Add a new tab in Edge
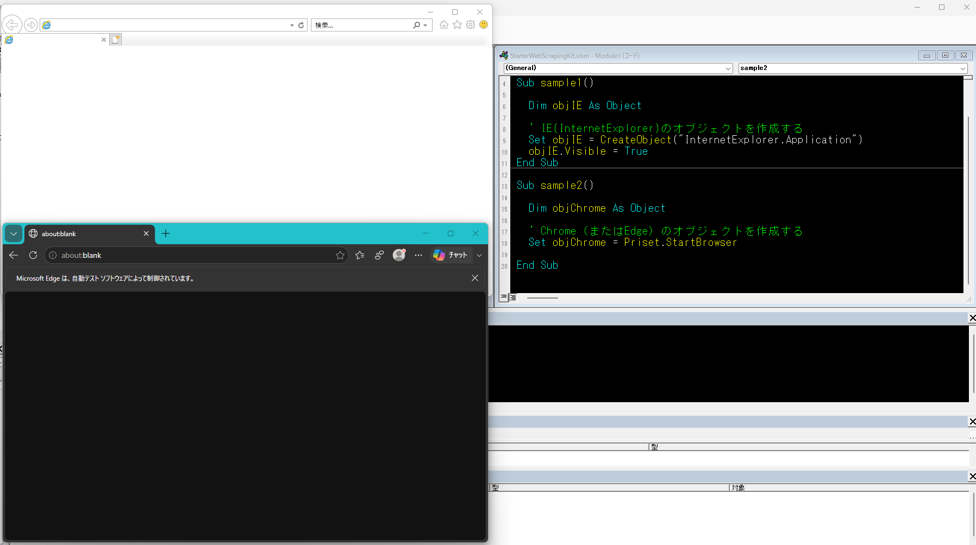 [x=166, y=233]
